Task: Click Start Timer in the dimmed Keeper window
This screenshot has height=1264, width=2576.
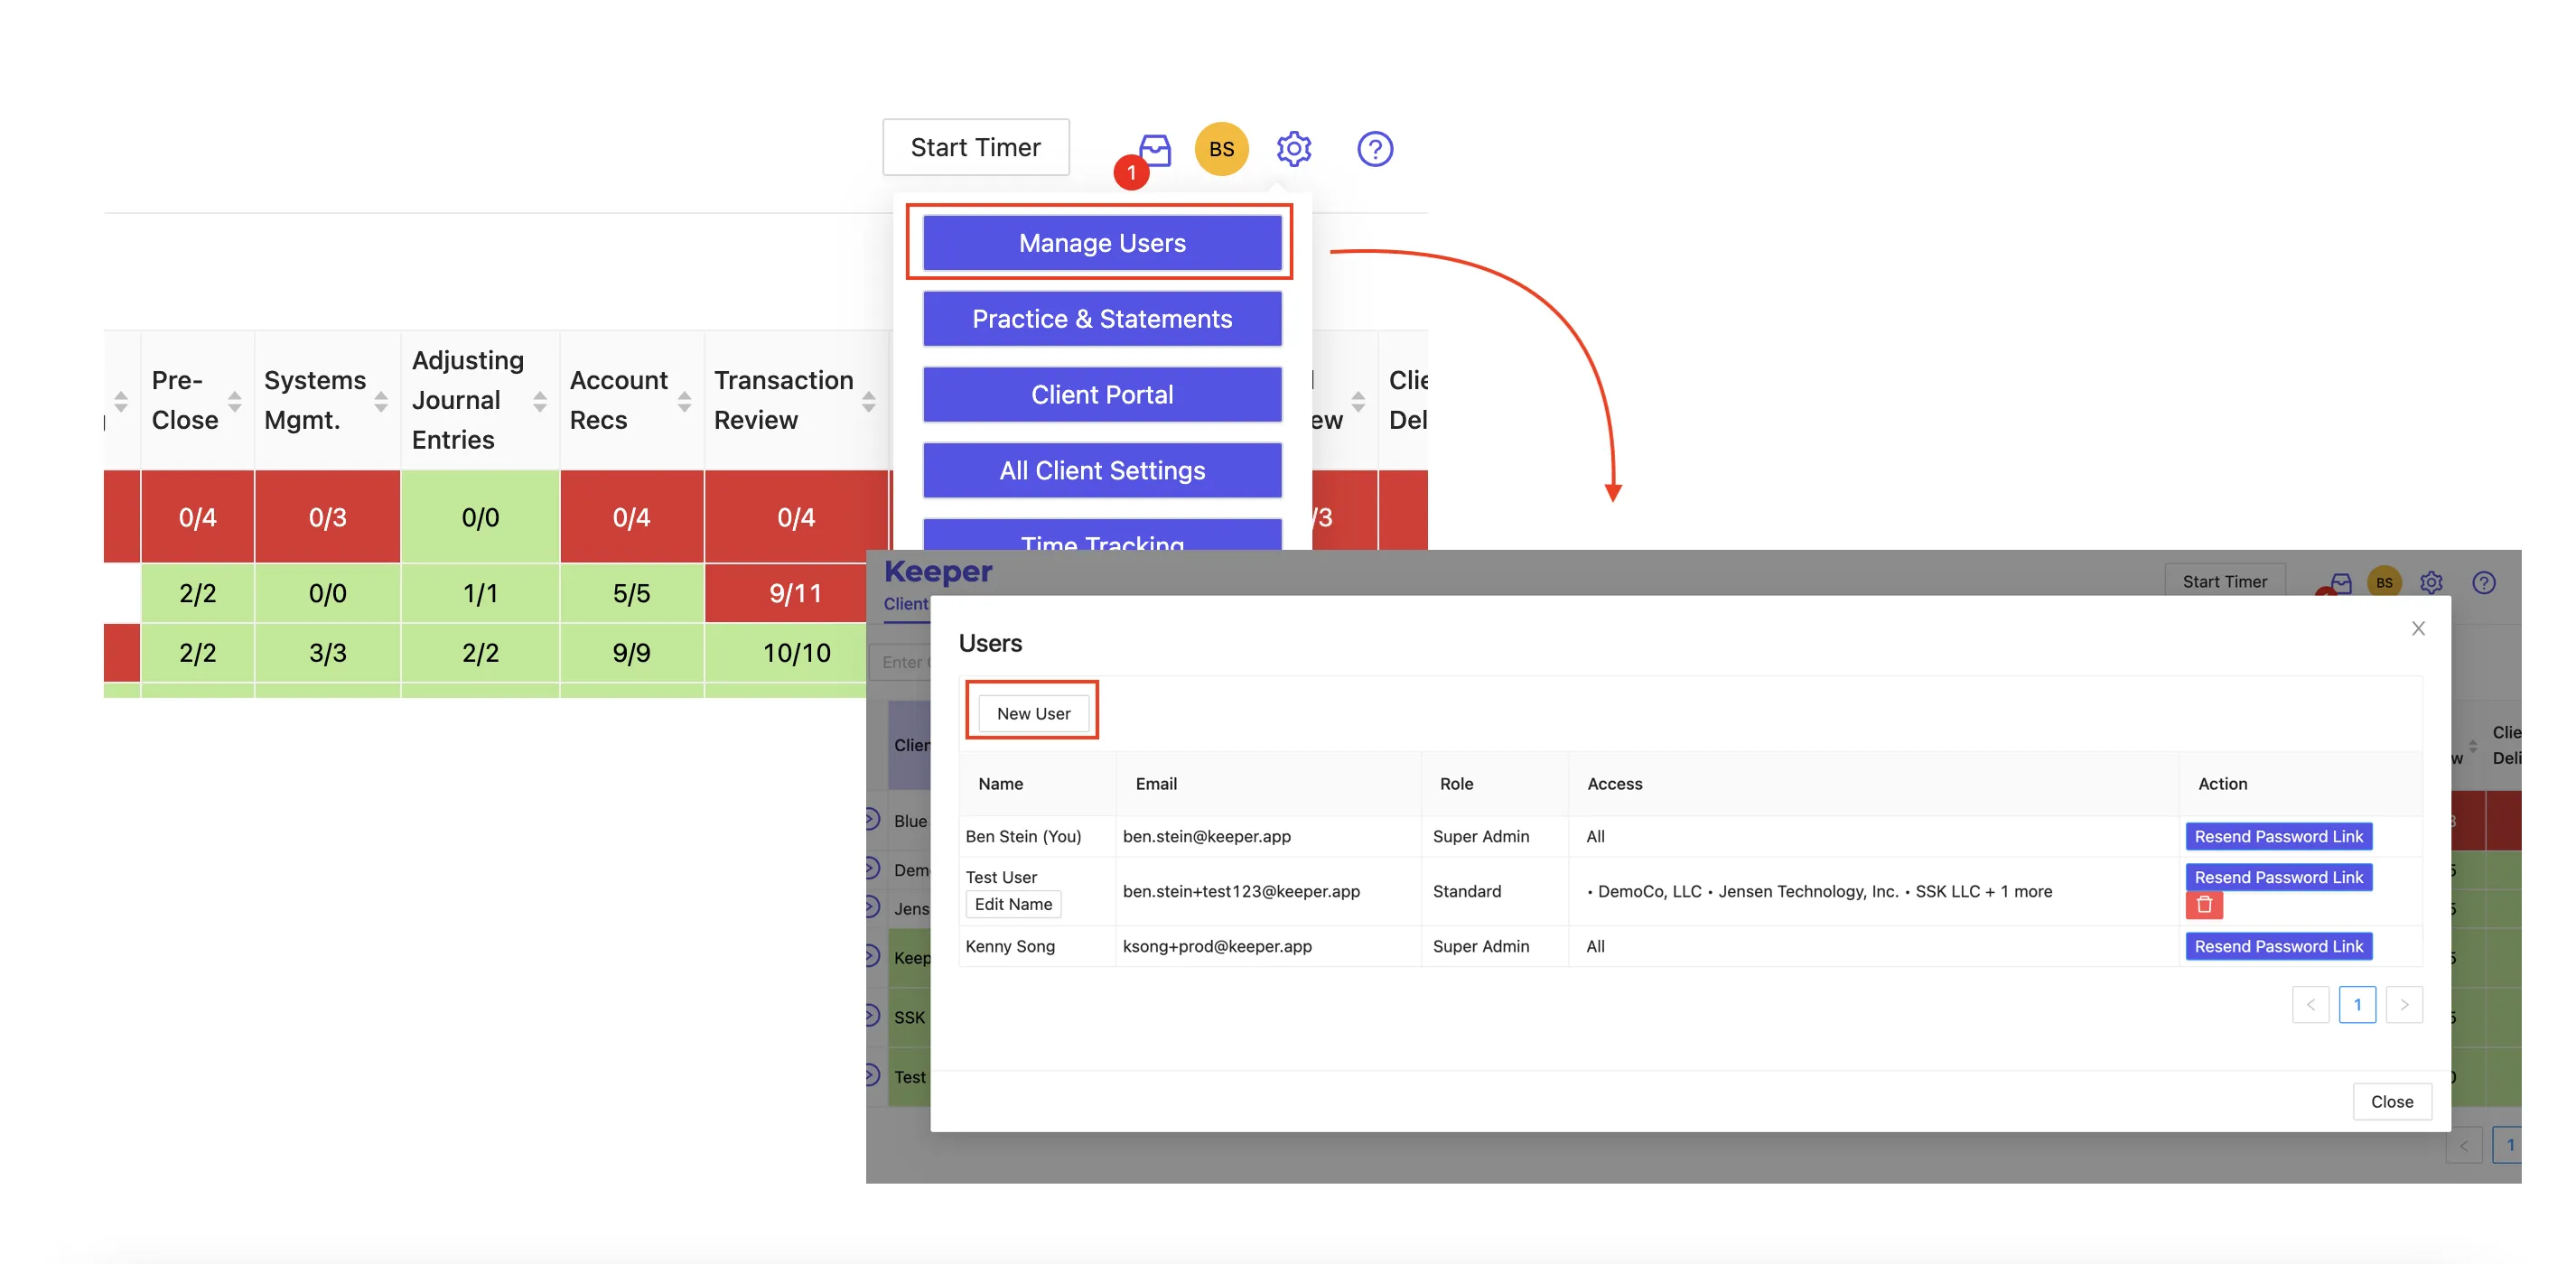Action: click(x=2224, y=581)
